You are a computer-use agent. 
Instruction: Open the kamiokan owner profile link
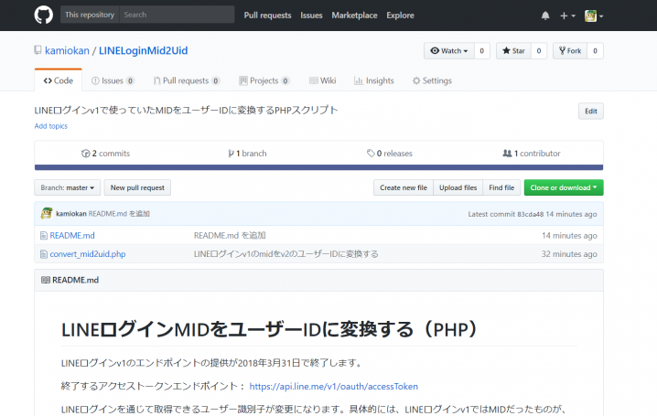67,50
